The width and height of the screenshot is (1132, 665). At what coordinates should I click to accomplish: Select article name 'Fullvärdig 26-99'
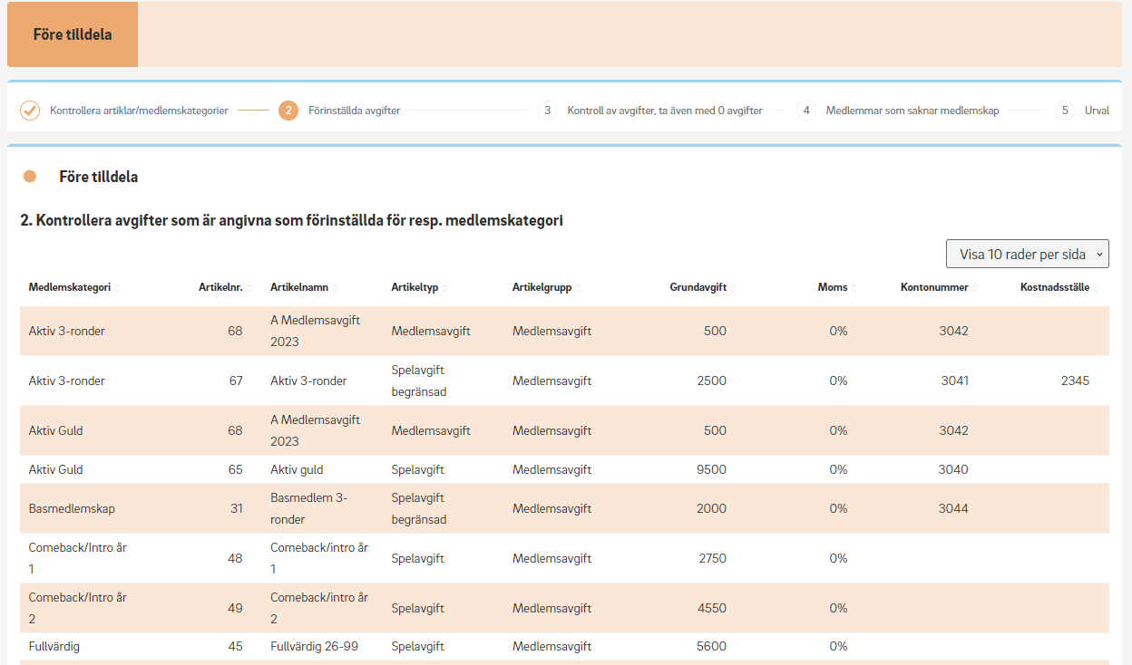point(313,647)
